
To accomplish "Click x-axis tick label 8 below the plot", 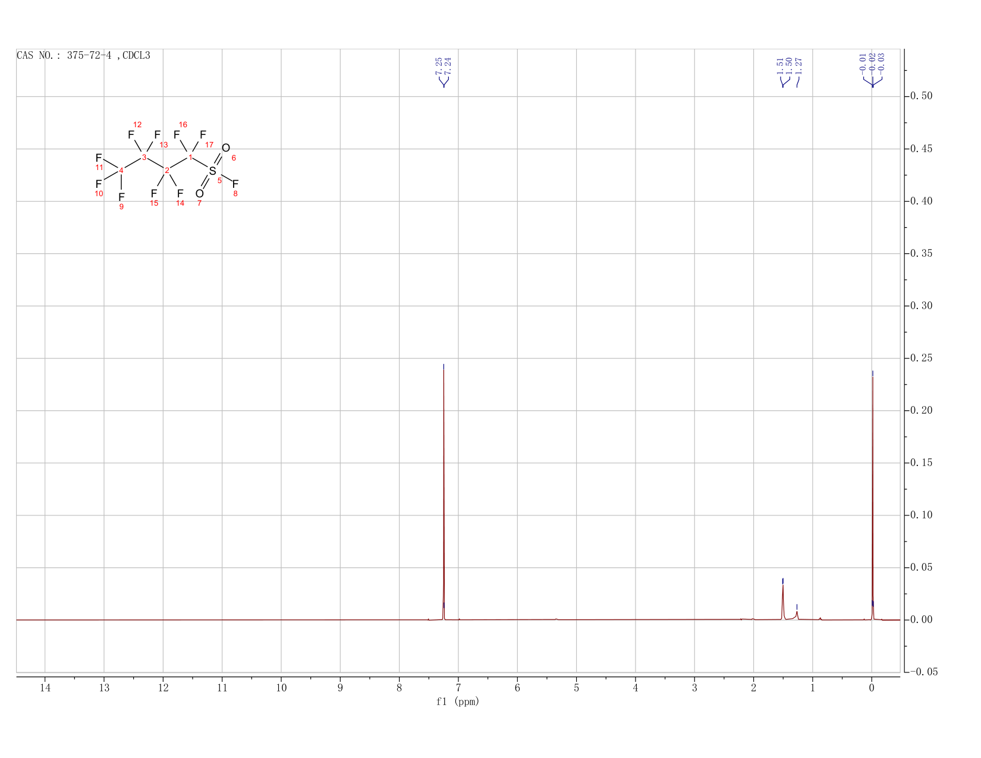I will pos(400,688).
